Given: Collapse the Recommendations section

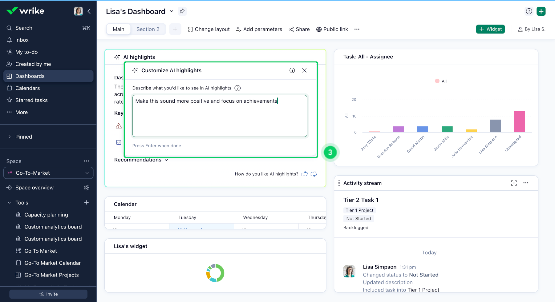Looking at the screenshot, I should click(166, 160).
